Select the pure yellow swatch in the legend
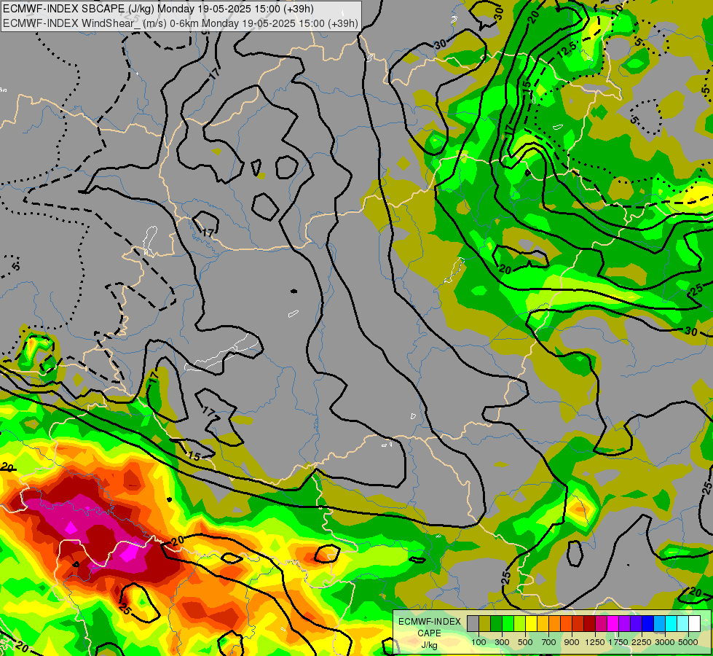This screenshot has width=713, height=656. [x=531, y=623]
